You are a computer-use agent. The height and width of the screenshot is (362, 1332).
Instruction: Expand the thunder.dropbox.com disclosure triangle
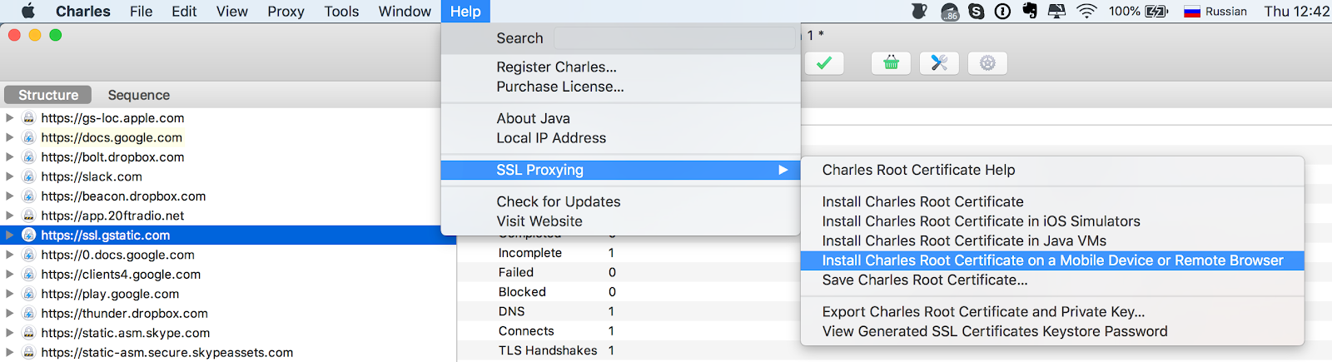click(10, 314)
